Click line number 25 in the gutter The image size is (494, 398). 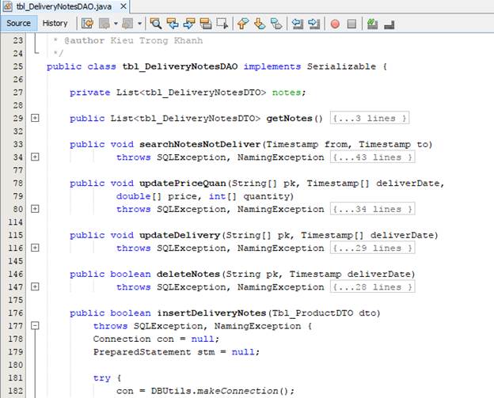click(x=18, y=66)
